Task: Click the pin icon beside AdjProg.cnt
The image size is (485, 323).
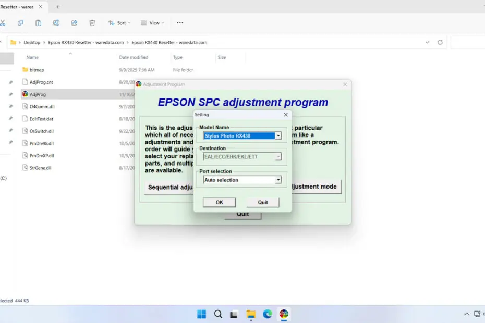Action: click(11, 82)
